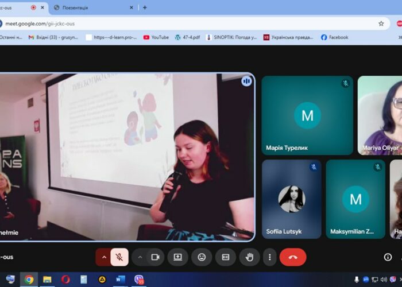Screen dimensions: 402x287
Task: Bookmark this page with the star icon
Action: pyautogui.click(x=381, y=24)
